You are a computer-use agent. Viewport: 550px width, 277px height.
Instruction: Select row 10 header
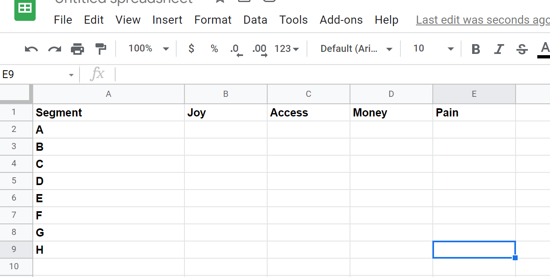pos(16,266)
